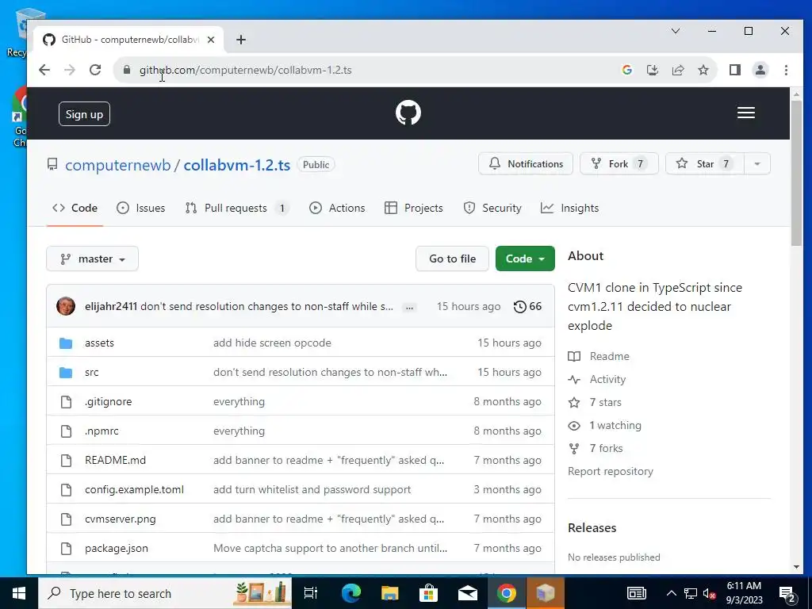Open Microsoft Edge from the taskbar
Viewport: 812px width, 609px height.
350,593
